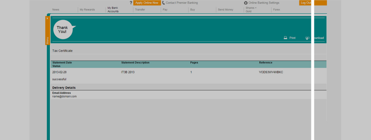Click the question mark help icon

tap(131, 3)
